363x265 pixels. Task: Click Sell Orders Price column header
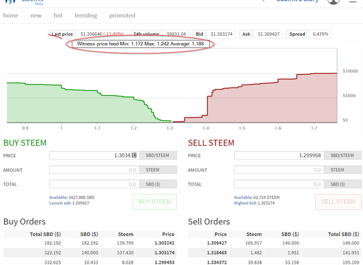tap(221, 234)
